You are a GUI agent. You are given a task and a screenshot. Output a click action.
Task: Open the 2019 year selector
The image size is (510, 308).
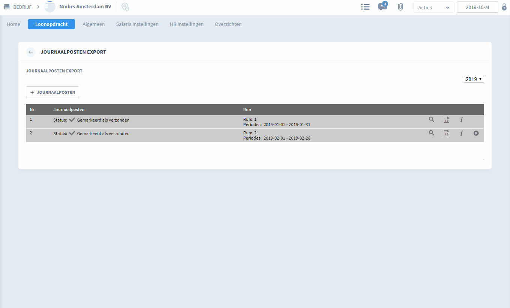(474, 79)
